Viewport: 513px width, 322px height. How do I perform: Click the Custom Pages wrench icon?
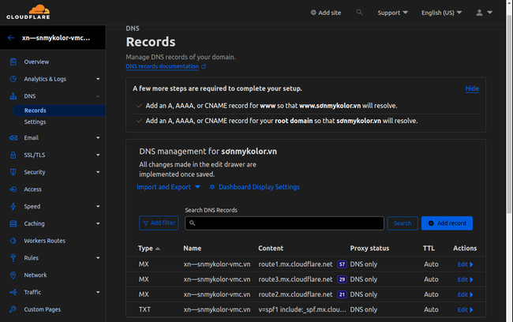(13, 309)
